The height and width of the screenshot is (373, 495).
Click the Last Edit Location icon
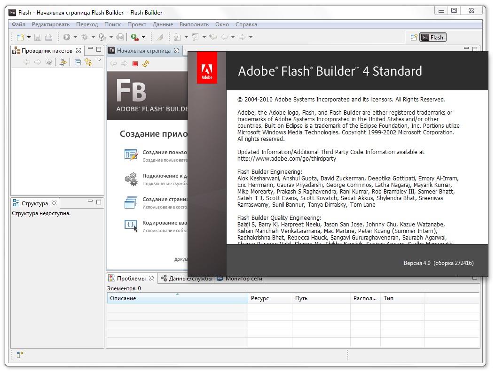click(213, 37)
